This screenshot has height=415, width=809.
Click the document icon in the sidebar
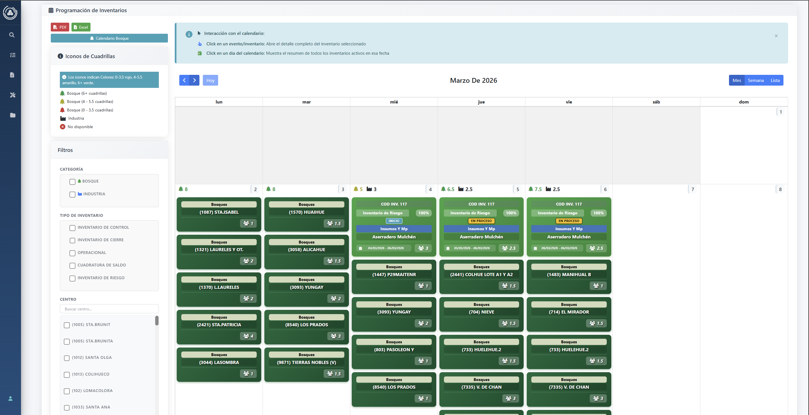[x=12, y=75]
